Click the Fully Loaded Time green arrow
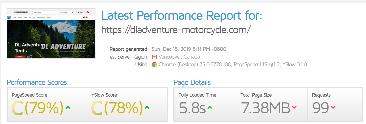366x124 pixels. click(x=210, y=108)
